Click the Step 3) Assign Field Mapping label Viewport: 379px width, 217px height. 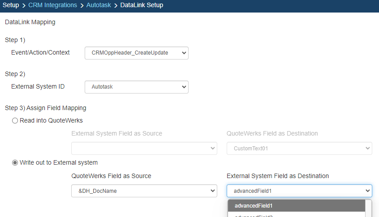click(x=45, y=108)
